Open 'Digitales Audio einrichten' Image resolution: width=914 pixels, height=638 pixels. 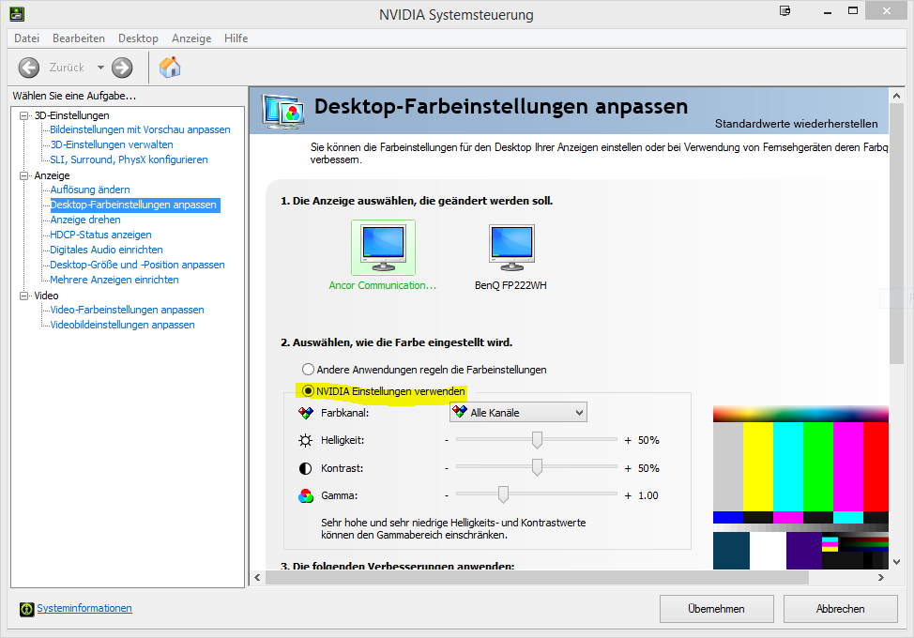click(x=106, y=250)
